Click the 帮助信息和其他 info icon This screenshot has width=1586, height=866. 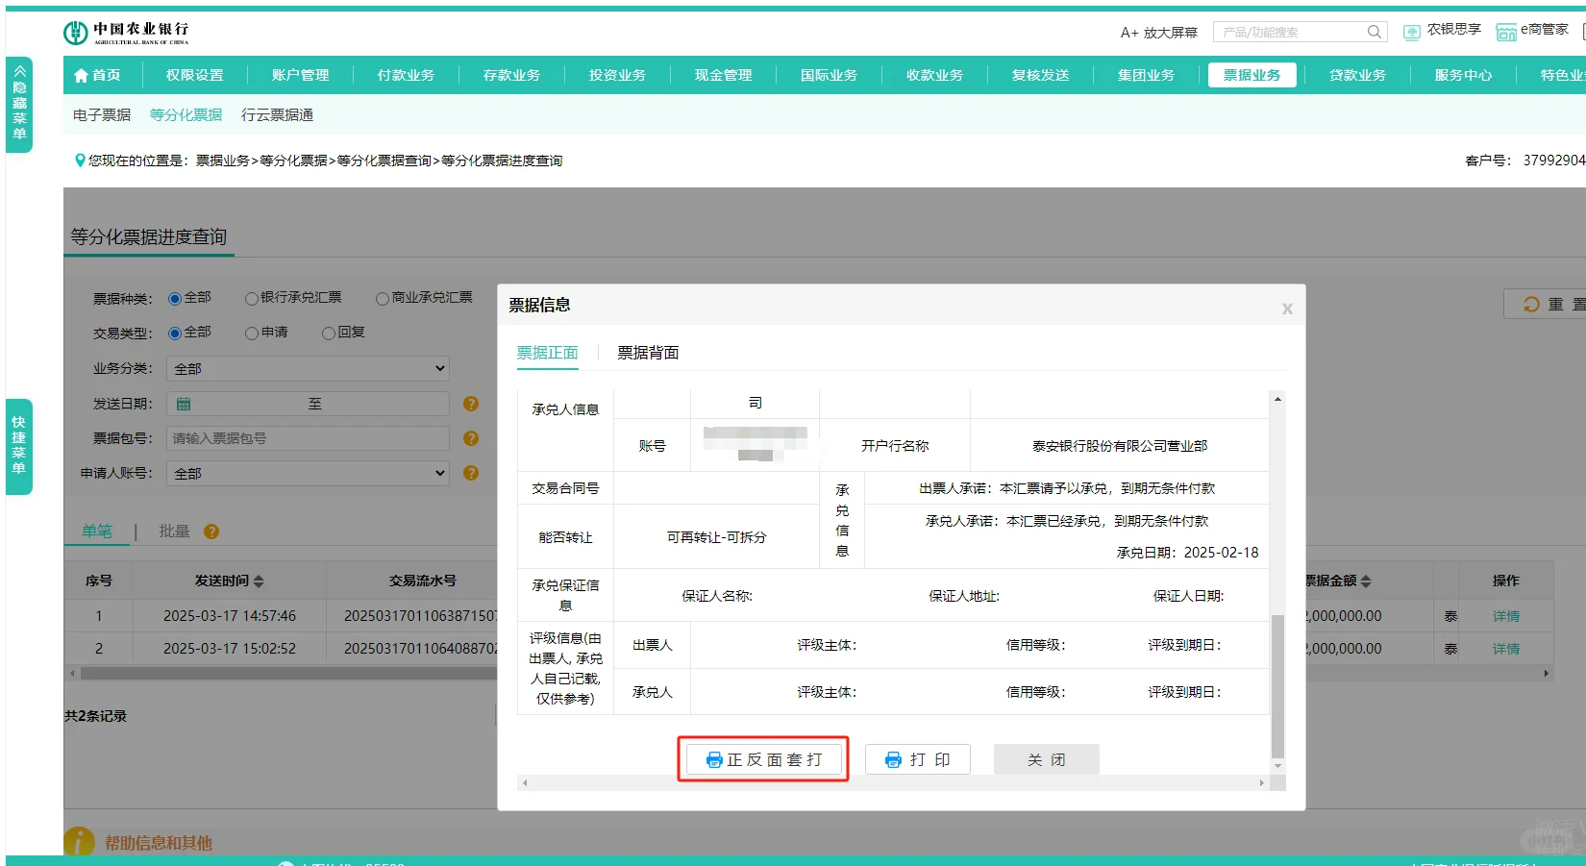pyautogui.click(x=79, y=842)
